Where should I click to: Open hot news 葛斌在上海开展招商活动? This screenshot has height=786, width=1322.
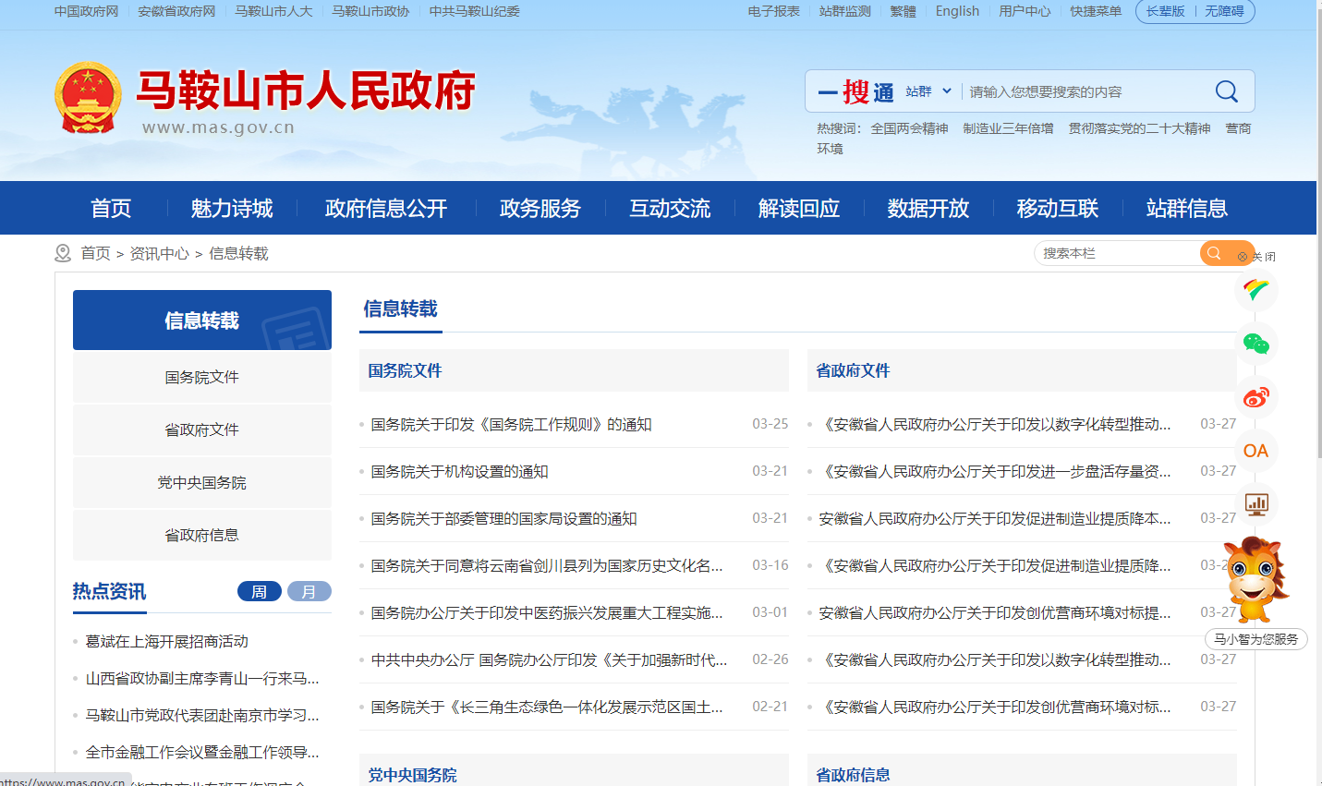166,641
